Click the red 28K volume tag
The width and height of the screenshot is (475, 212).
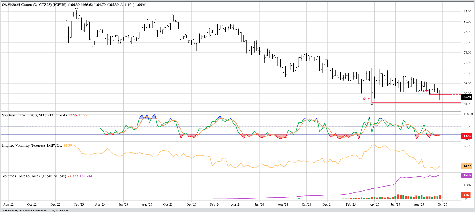pyautogui.click(x=466, y=195)
